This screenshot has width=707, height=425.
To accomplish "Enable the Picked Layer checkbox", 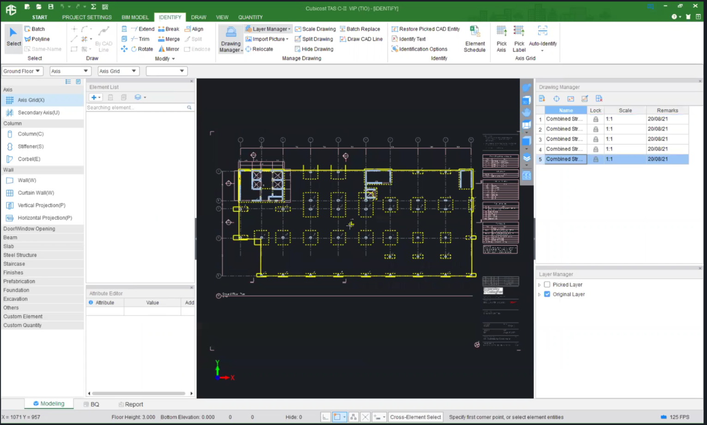I will pyautogui.click(x=547, y=285).
